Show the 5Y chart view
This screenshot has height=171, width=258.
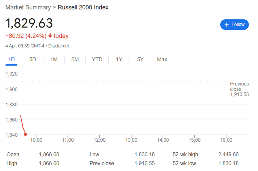pyautogui.click(x=140, y=60)
